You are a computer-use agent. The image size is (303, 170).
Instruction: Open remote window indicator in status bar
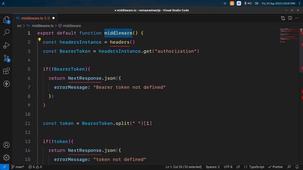(4, 167)
